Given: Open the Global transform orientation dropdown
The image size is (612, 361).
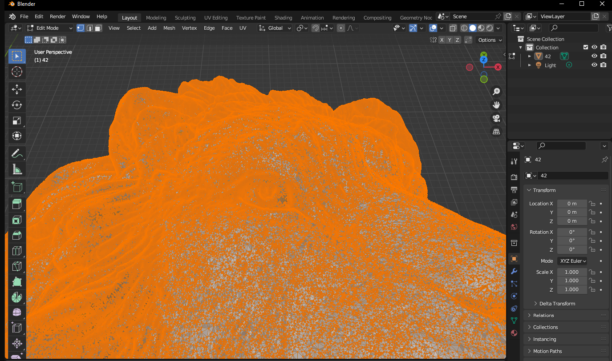Looking at the screenshot, I should pos(275,28).
